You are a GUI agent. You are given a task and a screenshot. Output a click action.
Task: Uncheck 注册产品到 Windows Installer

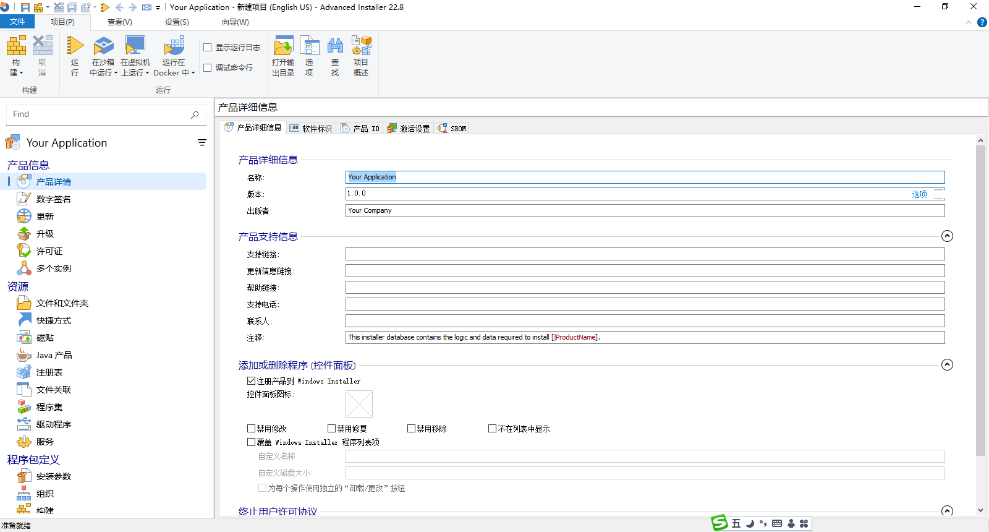pyautogui.click(x=251, y=381)
